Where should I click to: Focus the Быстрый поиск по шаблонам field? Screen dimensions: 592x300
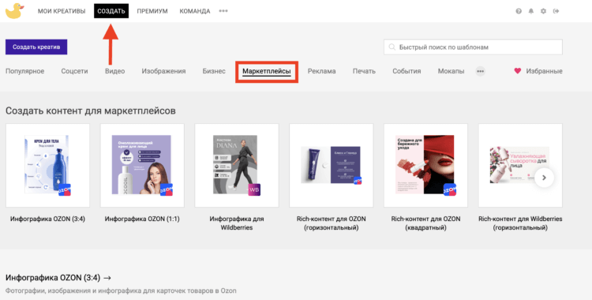click(x=473, y=47)
